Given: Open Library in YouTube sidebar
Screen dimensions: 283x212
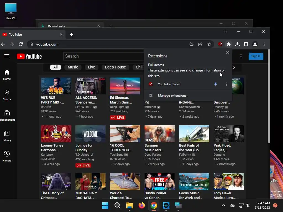Looking at the screenshot, I should click(7, 136).
